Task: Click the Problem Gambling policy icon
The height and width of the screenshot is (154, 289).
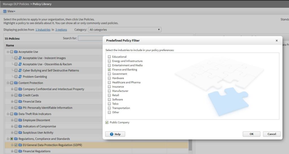Action: click(20, 77)
